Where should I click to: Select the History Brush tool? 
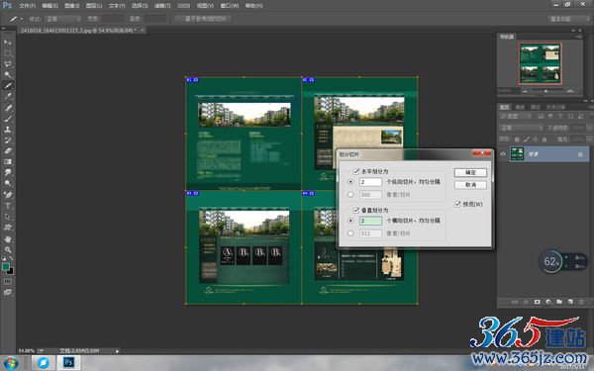(x=8, y=140)
